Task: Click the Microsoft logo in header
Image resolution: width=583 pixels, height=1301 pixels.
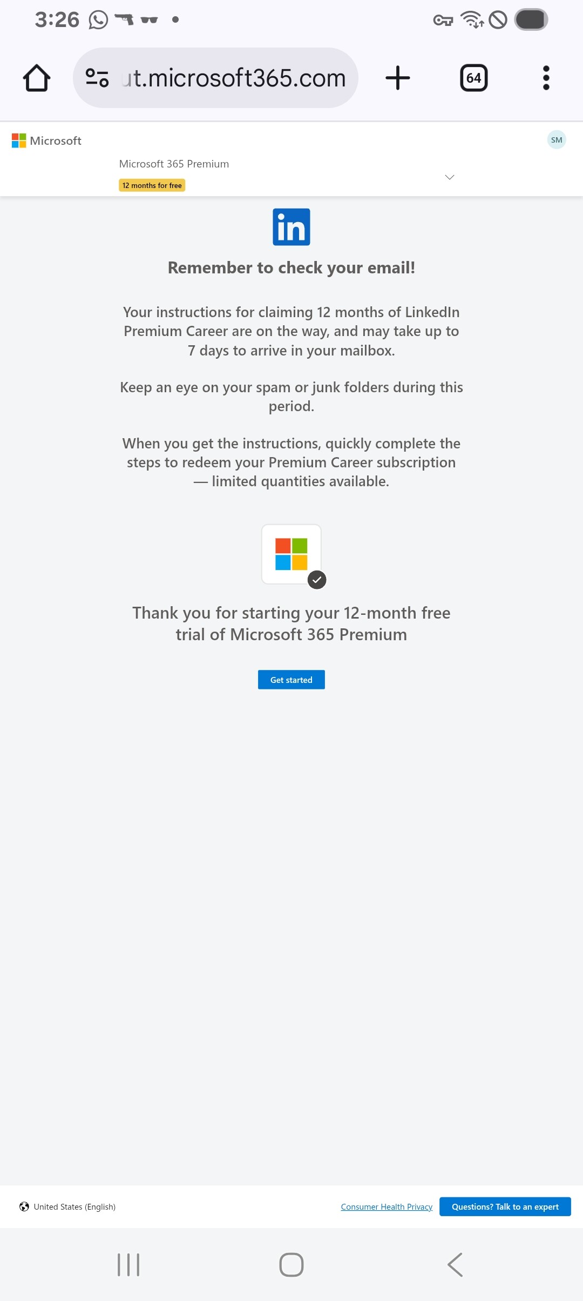Action: (x=46, y=140)
